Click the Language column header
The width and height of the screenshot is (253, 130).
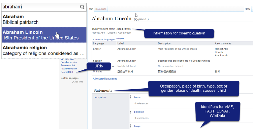[98, 44]
